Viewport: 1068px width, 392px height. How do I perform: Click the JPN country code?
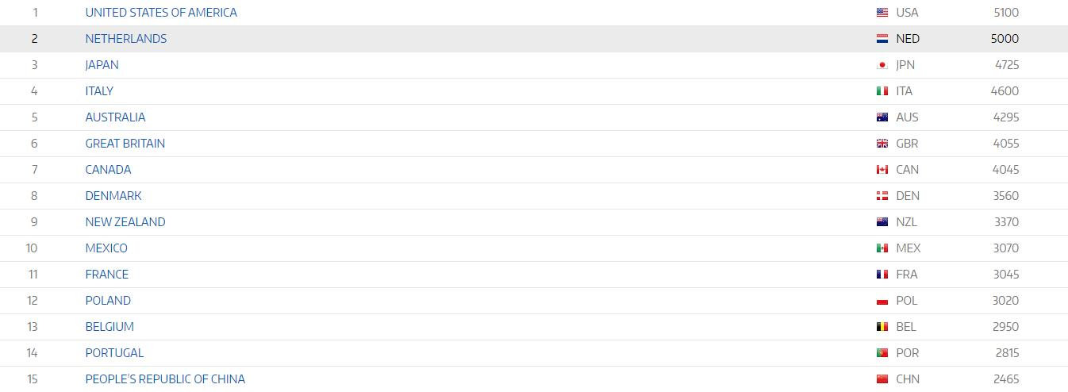905,65
